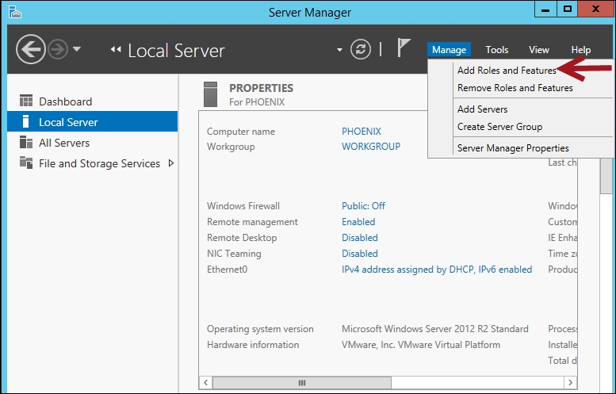
Task: Choose Remove Roles and Features
Action: point(515,88)
